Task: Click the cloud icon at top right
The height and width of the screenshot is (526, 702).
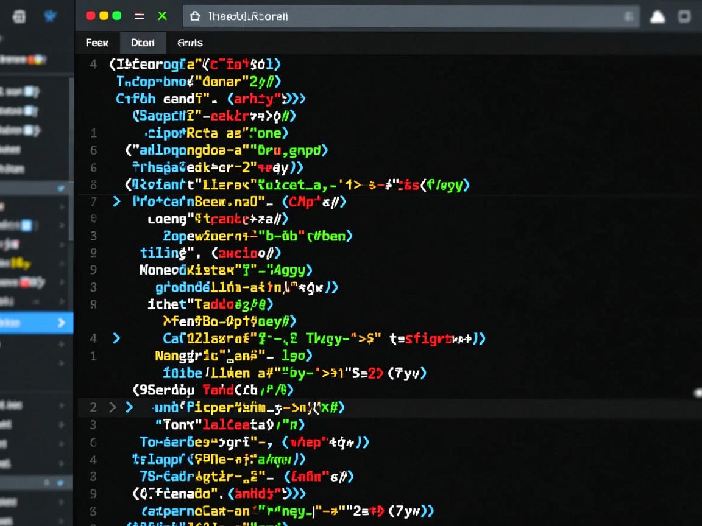Action: 658,17
